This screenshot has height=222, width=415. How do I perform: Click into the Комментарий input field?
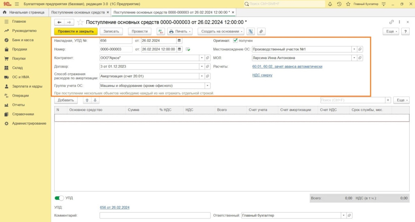pos(155,216)
